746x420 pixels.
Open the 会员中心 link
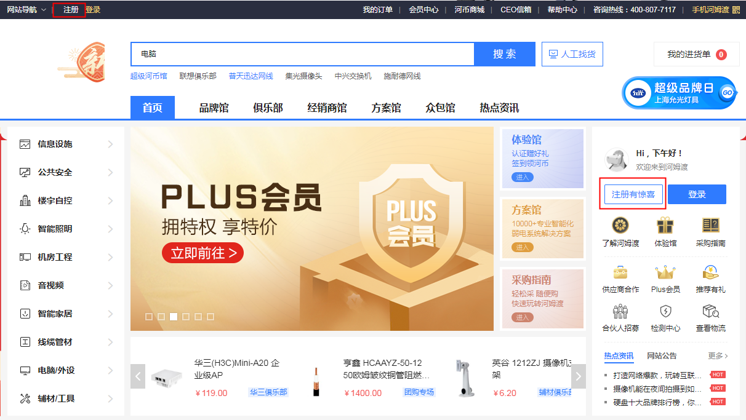pyautogui.click(x=423, y=10)
